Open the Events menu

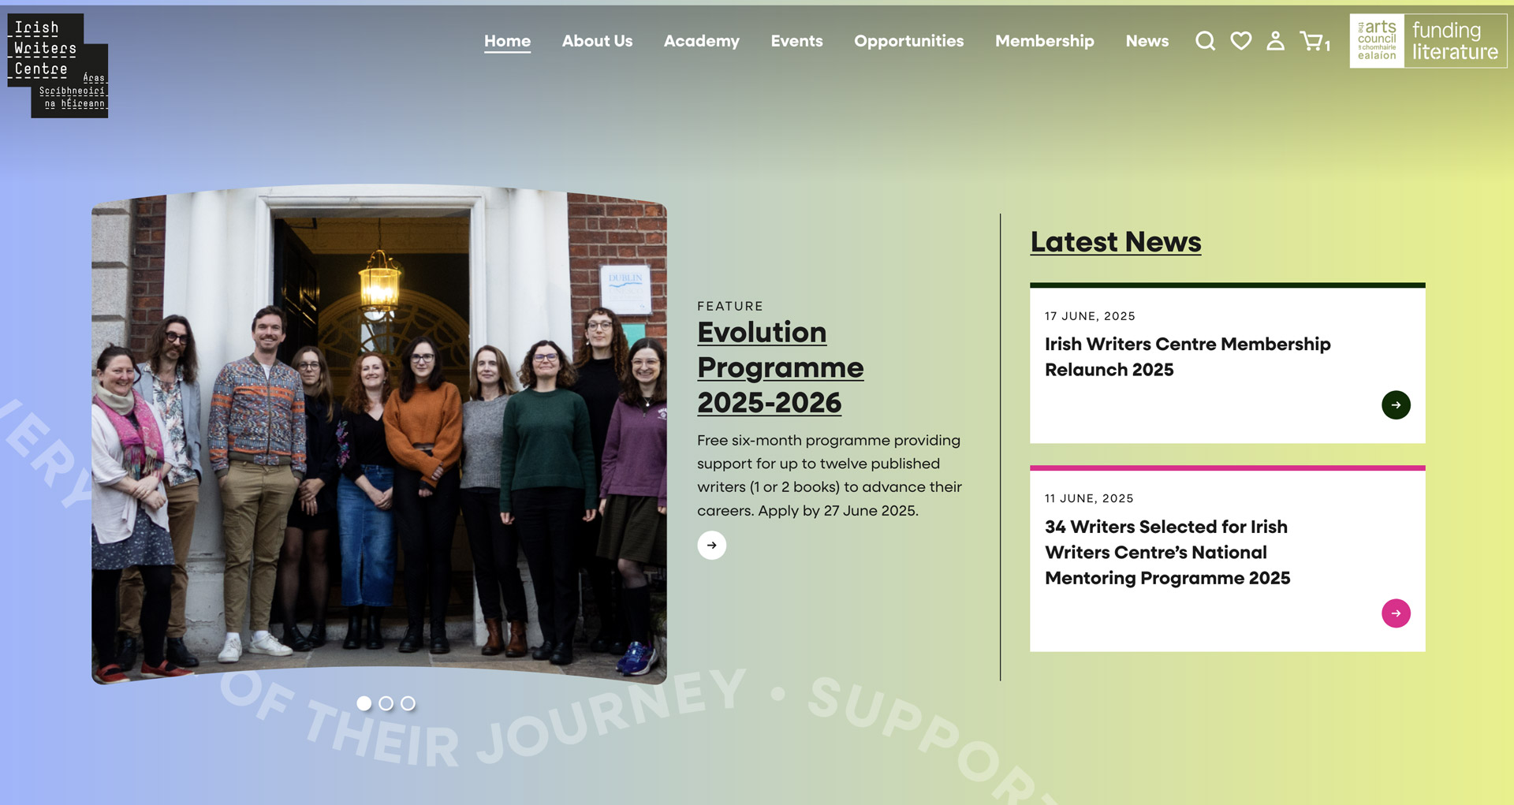click(796, 41)
